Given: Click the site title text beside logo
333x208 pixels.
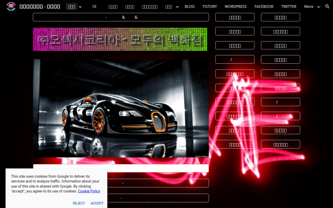Looking at the screenshot, I should tap(40, 7).
